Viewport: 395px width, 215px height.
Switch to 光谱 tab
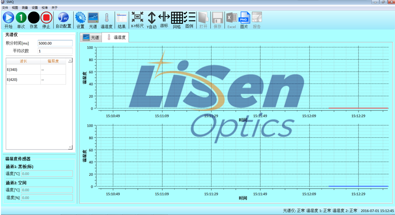pyautogui.click(x=91, y=37)
